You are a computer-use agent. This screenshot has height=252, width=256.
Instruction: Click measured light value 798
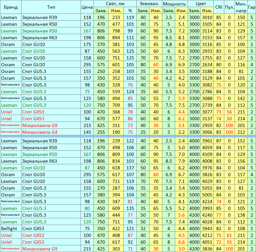click(x=116, y=31)
